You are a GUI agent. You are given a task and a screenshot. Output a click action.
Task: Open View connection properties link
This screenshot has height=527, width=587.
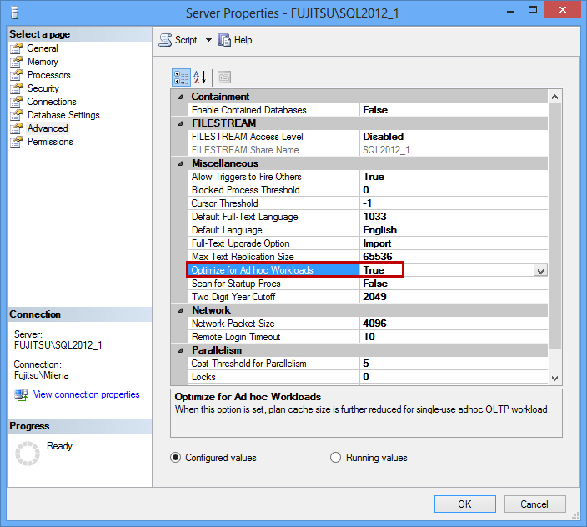(87, 394)
